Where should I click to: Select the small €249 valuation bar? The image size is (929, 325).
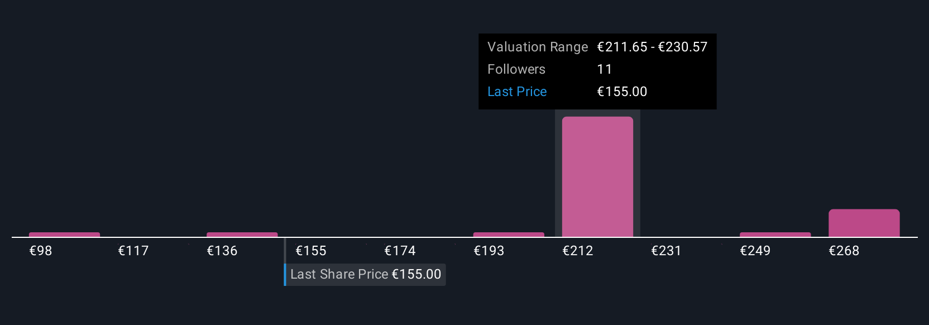coord(775,235)
